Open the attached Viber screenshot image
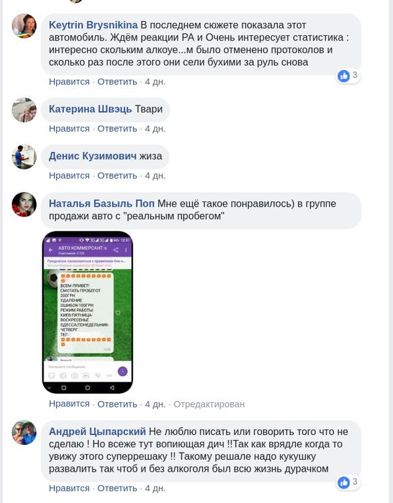The width and height of the screenshot is (393, 503). click(87, 312)
